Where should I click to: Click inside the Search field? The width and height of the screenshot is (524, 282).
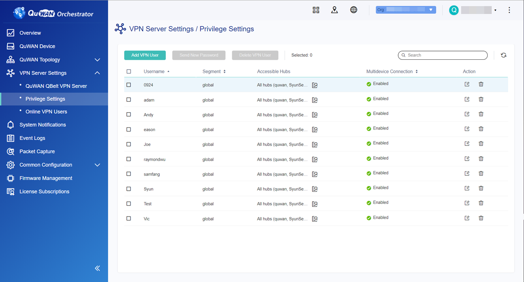[442, 55]
